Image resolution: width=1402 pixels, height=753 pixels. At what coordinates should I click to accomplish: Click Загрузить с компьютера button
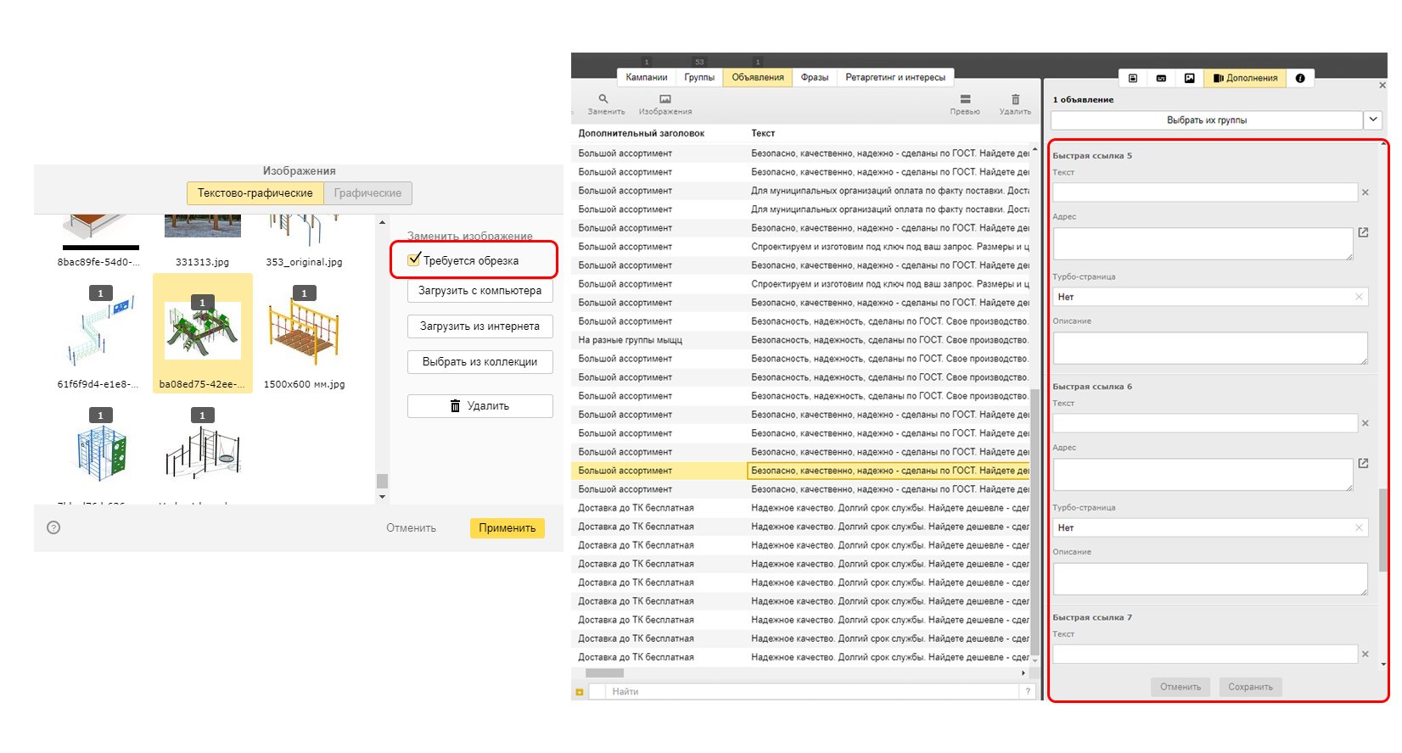479,291
